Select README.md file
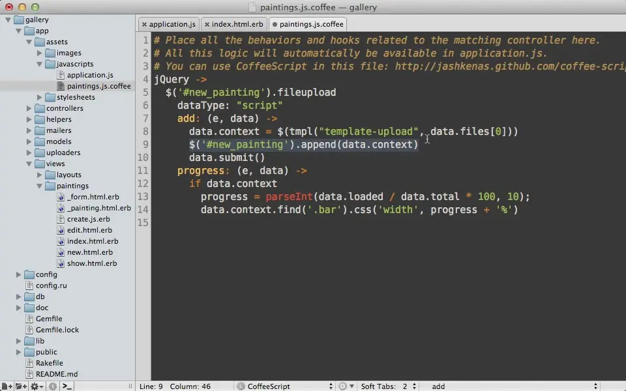 pos(57,374)
